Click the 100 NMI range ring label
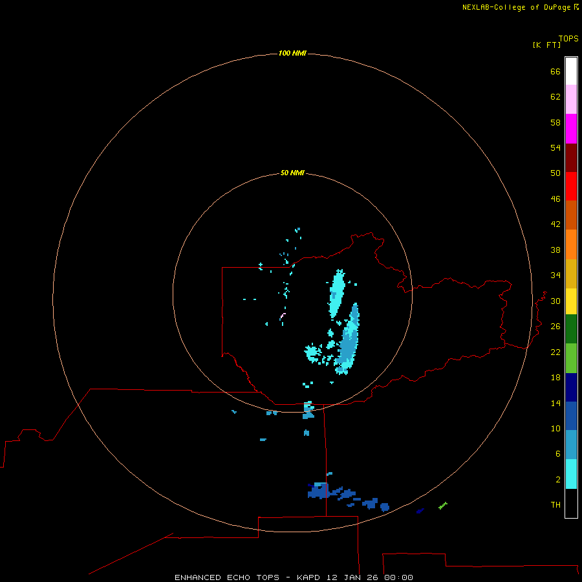The height and width of the screenshot is (582, 582). (x=292, y=53)
